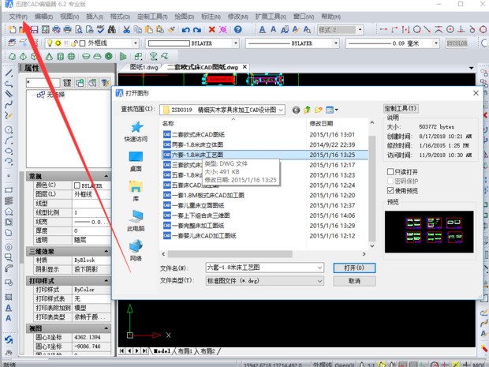
Task: Collapse the 打印样式 properties section
Action: (x=106, y=281)
